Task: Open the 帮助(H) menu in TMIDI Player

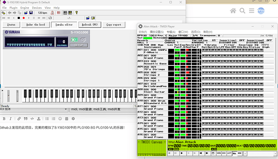Action: (x=207, y=32)
